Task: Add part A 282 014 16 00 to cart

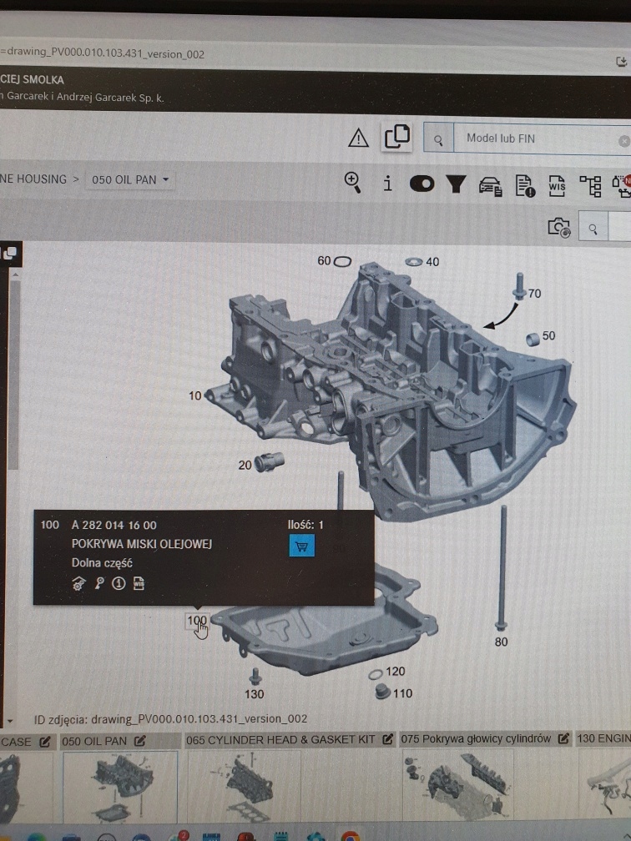Action: coord(301,546)
